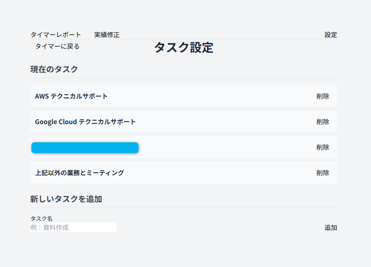
Task: Delete the blue-highlighted task entry
Action: pos(323,147)
